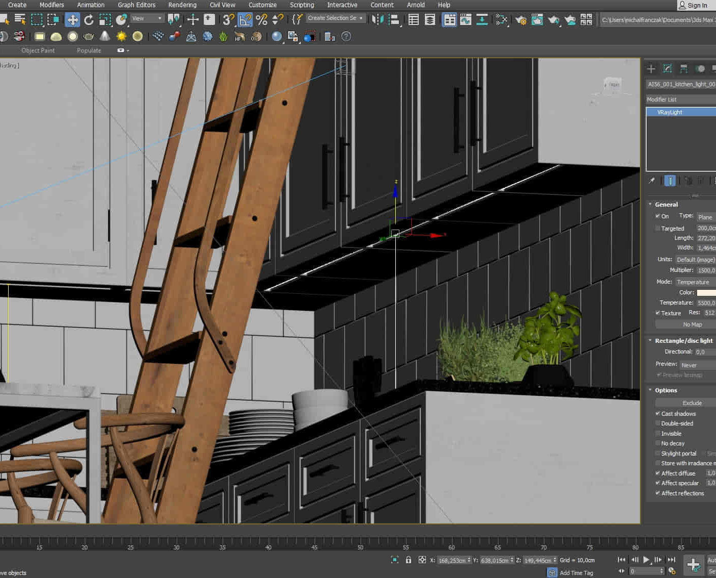Open Preview Never dropdown
The width and height of the screenshot is (716, 578).
coord(698,365)
